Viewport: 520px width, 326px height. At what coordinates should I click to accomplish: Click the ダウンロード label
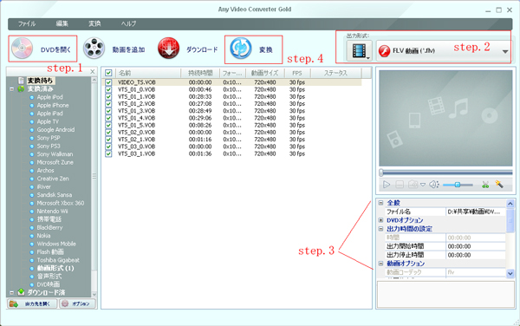click(x=202, y=49)
